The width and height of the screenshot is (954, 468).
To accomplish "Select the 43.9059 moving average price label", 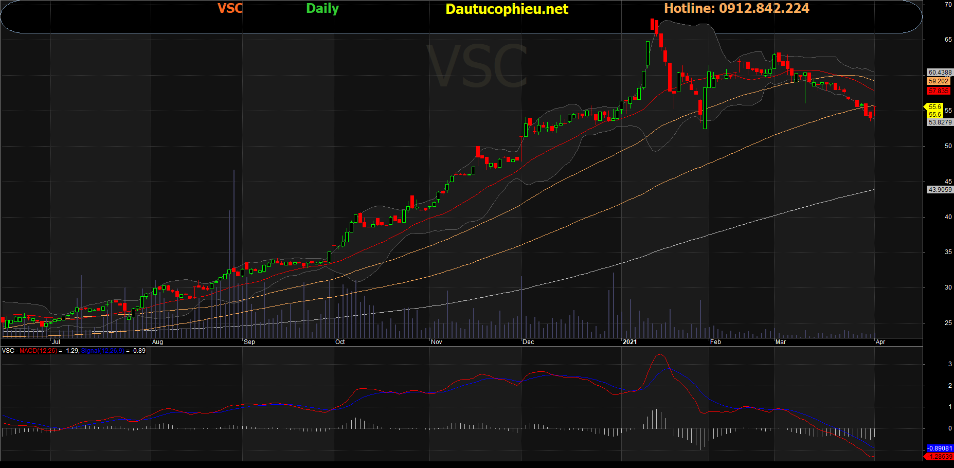I will pos(940,190).
